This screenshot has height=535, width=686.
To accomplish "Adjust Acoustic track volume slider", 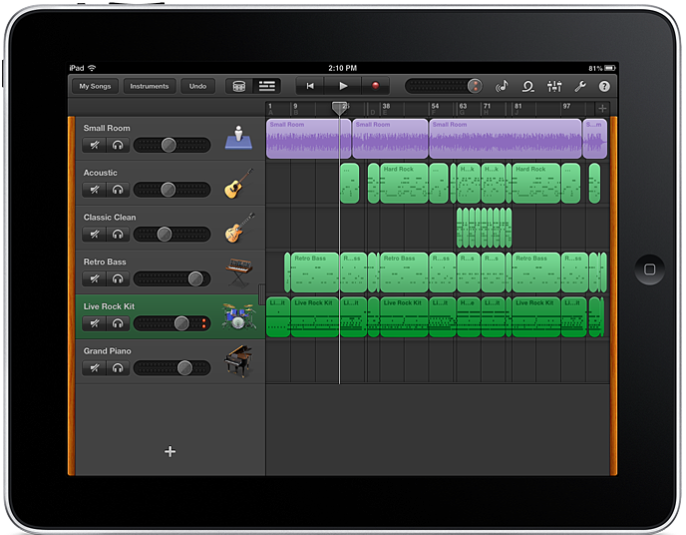I will (x=168, y=190).
